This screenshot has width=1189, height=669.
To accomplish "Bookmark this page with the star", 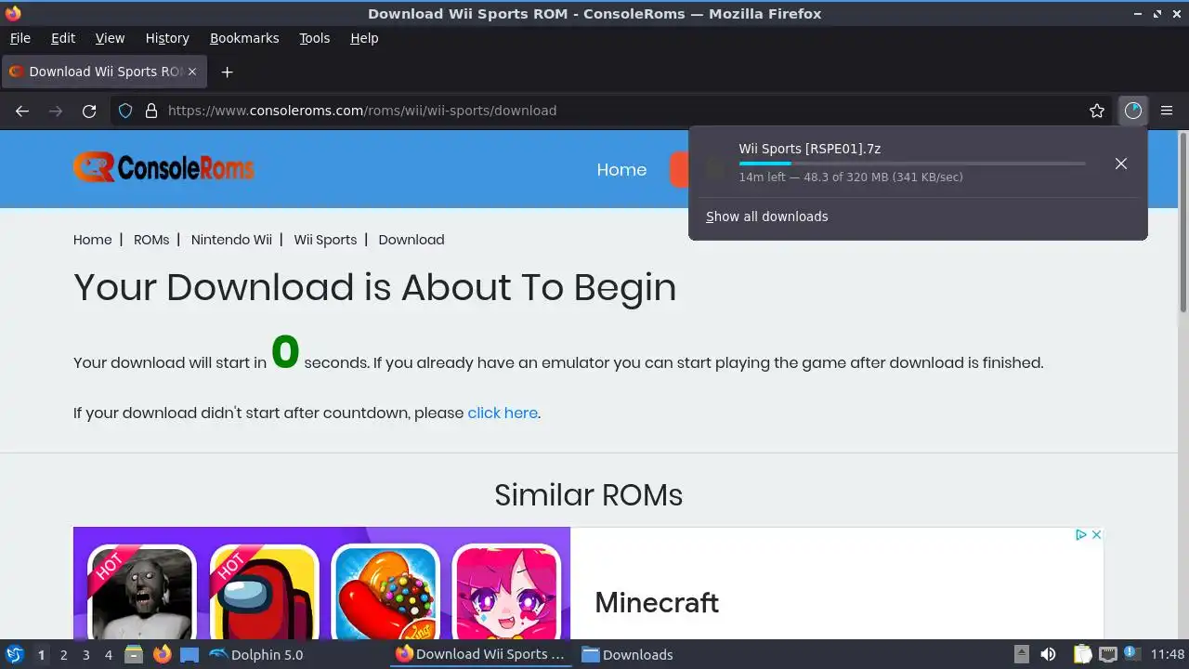I will 1097,111.
